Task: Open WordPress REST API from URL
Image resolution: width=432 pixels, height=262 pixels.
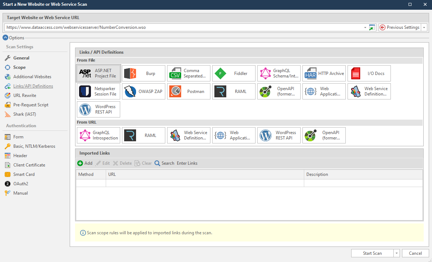Action: [x=279, y=136]
